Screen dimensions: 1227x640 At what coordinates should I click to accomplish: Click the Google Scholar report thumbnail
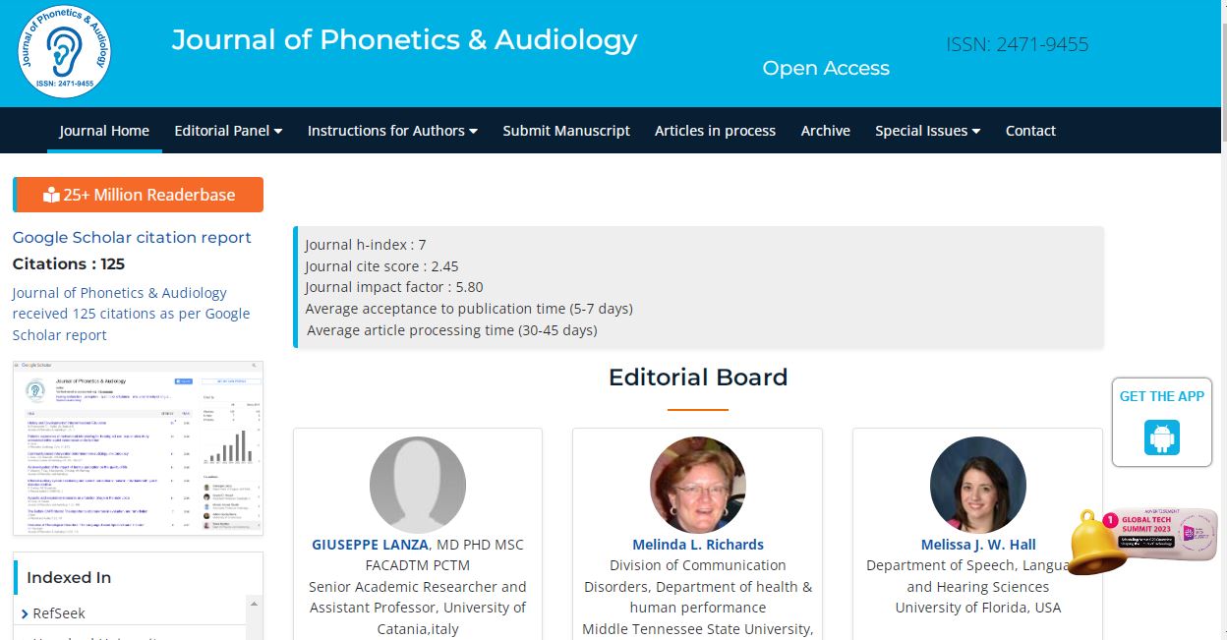click(138, 447)
